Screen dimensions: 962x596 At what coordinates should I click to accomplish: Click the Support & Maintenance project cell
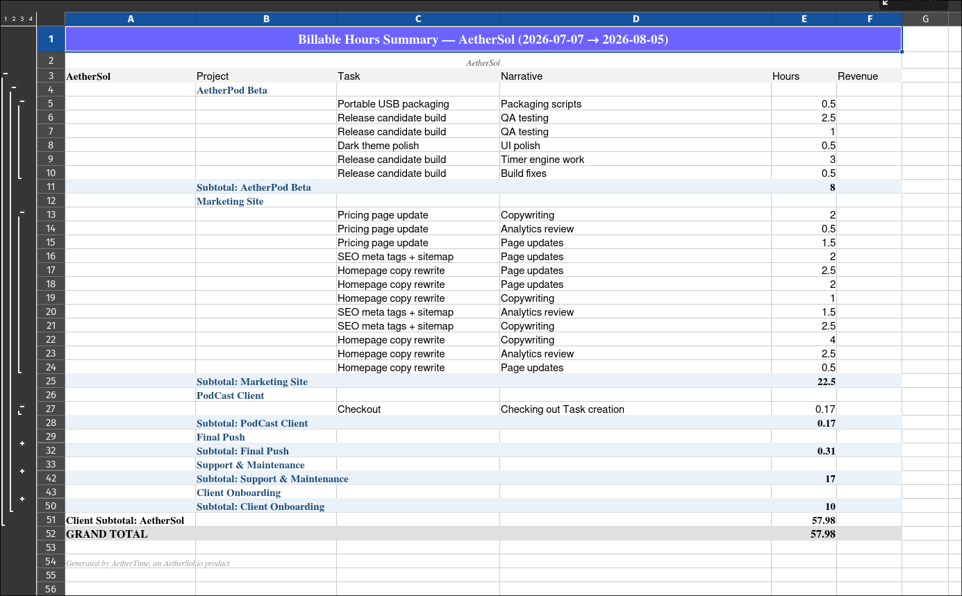coord(266,465)
